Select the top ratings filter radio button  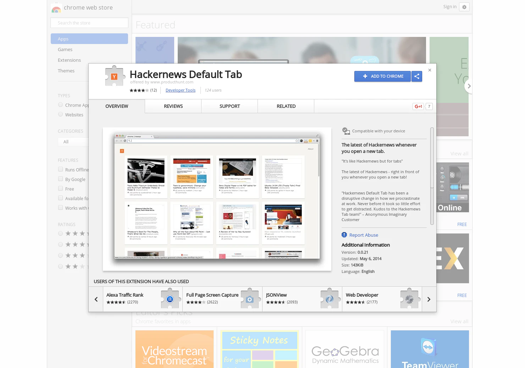pos(61,234)
